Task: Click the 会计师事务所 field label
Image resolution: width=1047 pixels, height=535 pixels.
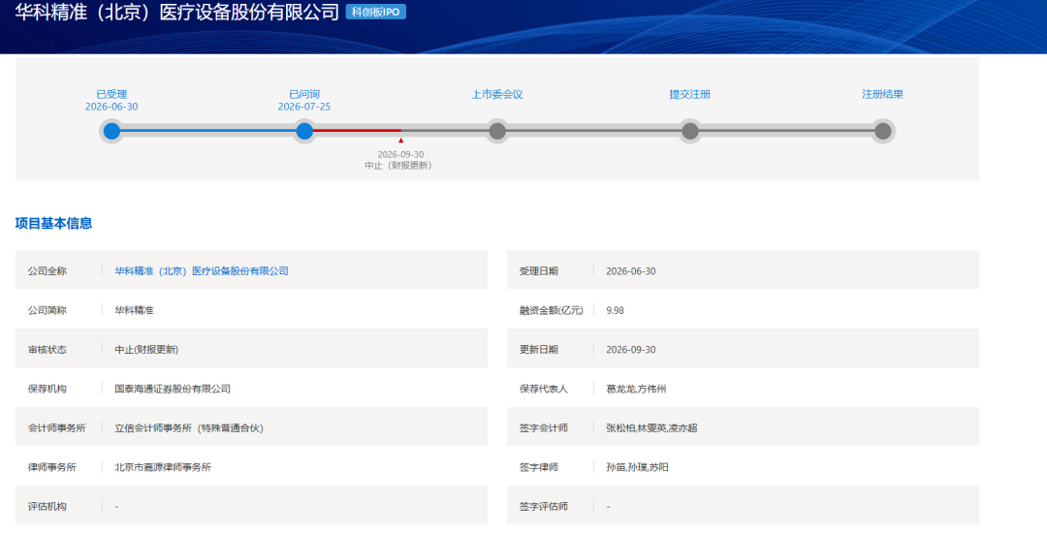Action: click(x=57, y=428)
